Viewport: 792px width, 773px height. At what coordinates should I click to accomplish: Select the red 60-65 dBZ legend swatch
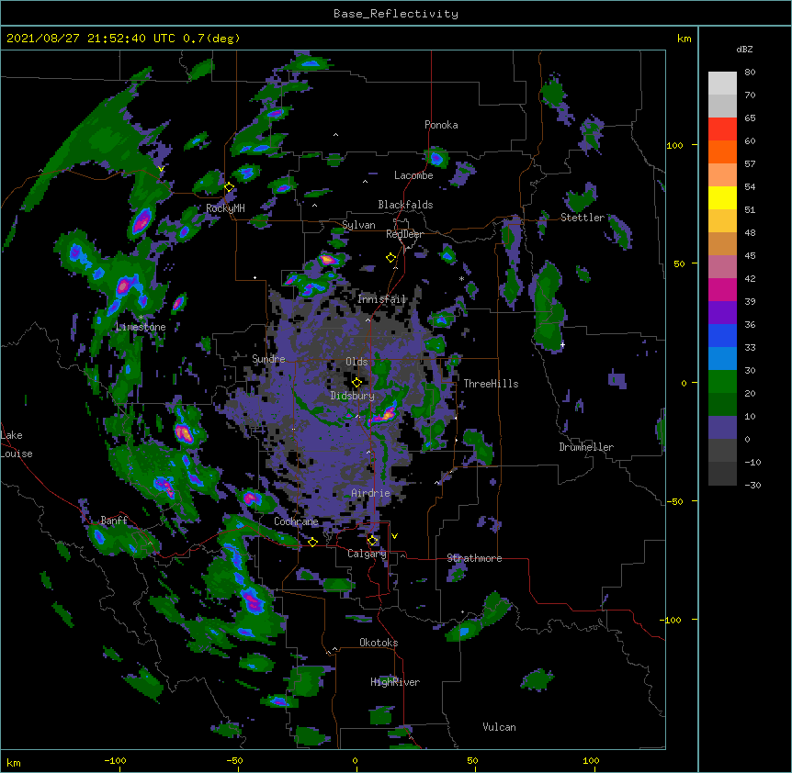click(722, 129)
